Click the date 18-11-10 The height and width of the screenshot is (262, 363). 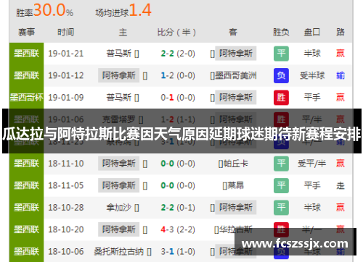pyautogui.click(x=65, y=164)
